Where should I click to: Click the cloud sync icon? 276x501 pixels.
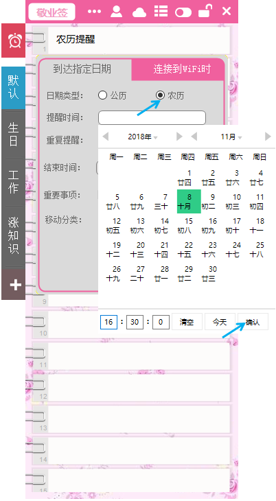point(139,12)
